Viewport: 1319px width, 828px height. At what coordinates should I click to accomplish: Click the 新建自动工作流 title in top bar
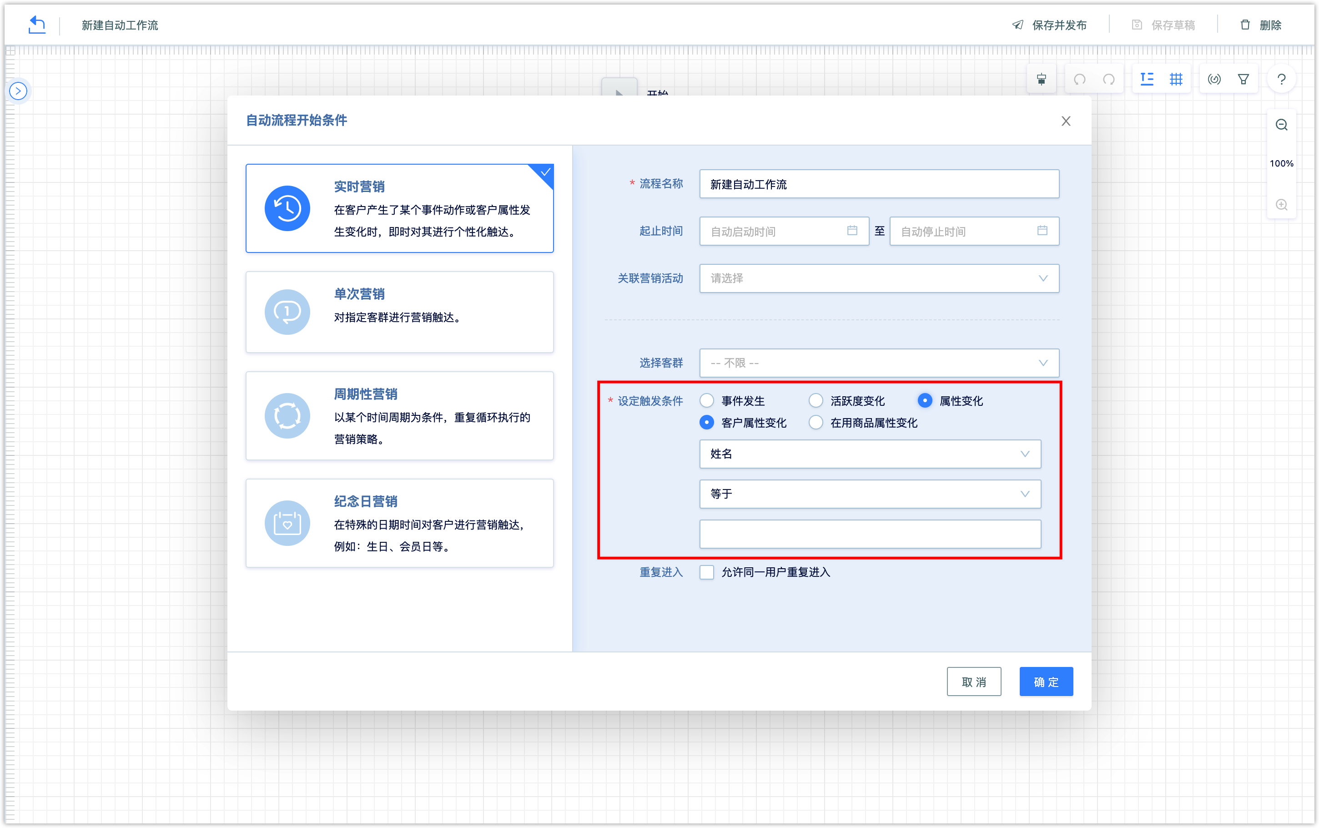click(120, 25)
